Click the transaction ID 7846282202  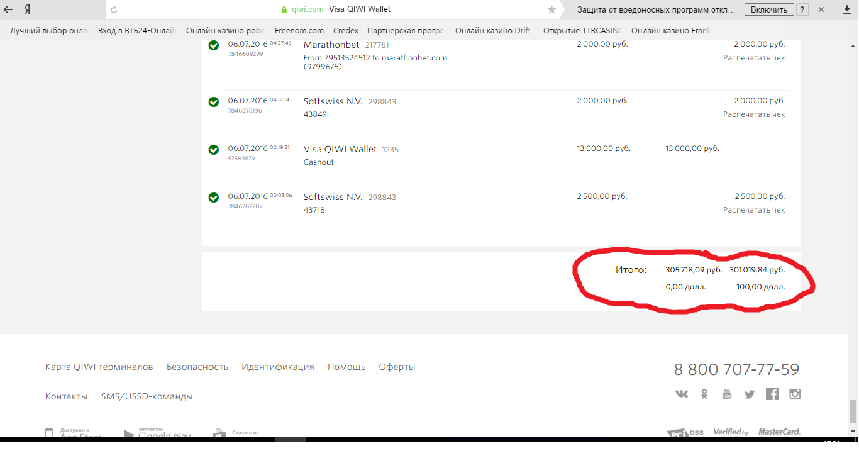(x=246, y=206)
